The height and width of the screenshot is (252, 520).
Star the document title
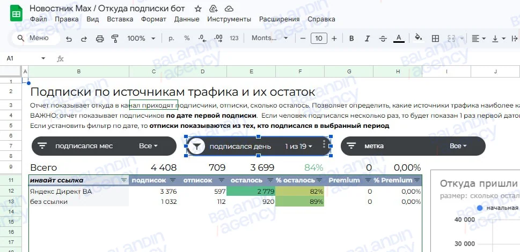198,9
